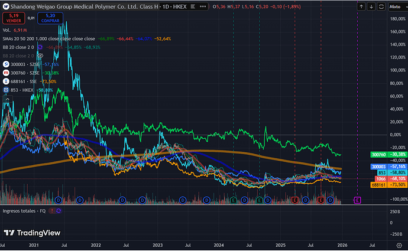Screen dimensions: 408x251
Task: Click the red E earnings marker after Jul 2025
Action: [320, 200]
